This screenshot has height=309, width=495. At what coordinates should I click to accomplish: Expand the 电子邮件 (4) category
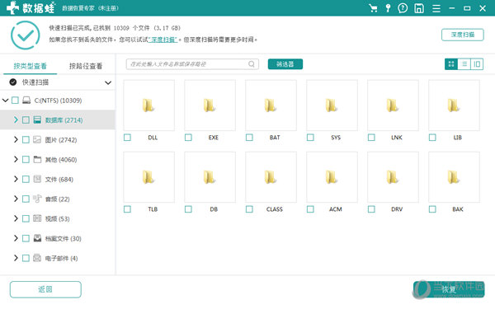click(x=16, y=258)
